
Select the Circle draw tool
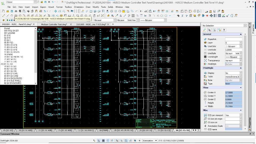12,15
